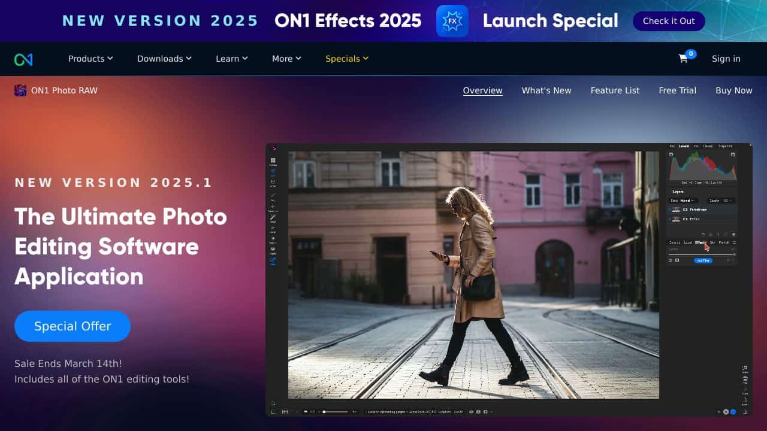Click "Includes all of the ON1 editing tools!" text
The height and width of the screenshot is (431, 767).
point(102,379)
